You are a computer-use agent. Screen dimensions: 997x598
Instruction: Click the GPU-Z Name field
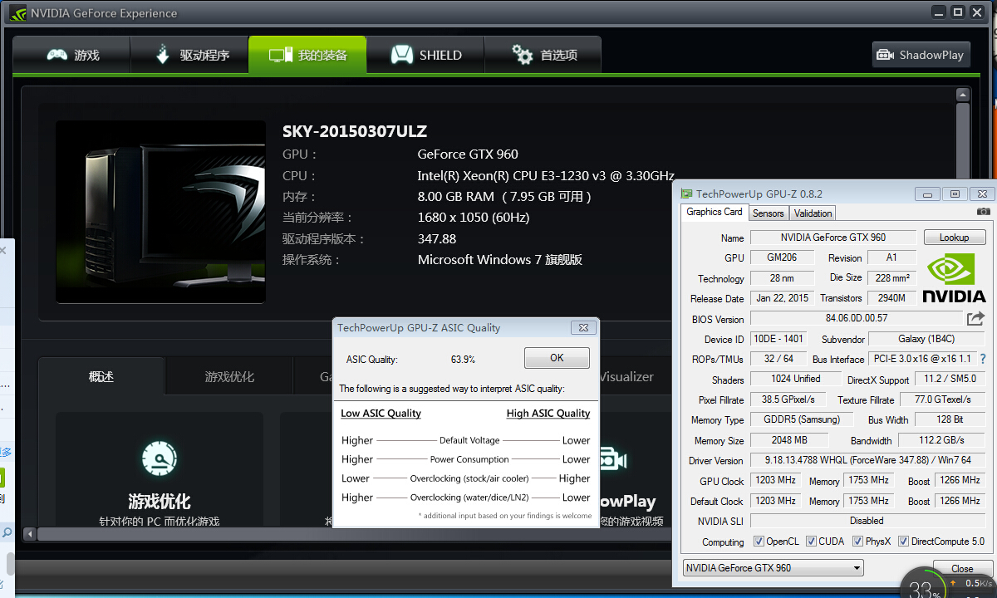[x=833, y=238]
